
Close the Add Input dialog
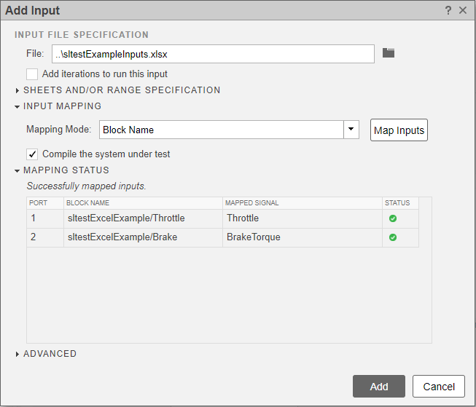pyautogui.click(x=463, y=10)
